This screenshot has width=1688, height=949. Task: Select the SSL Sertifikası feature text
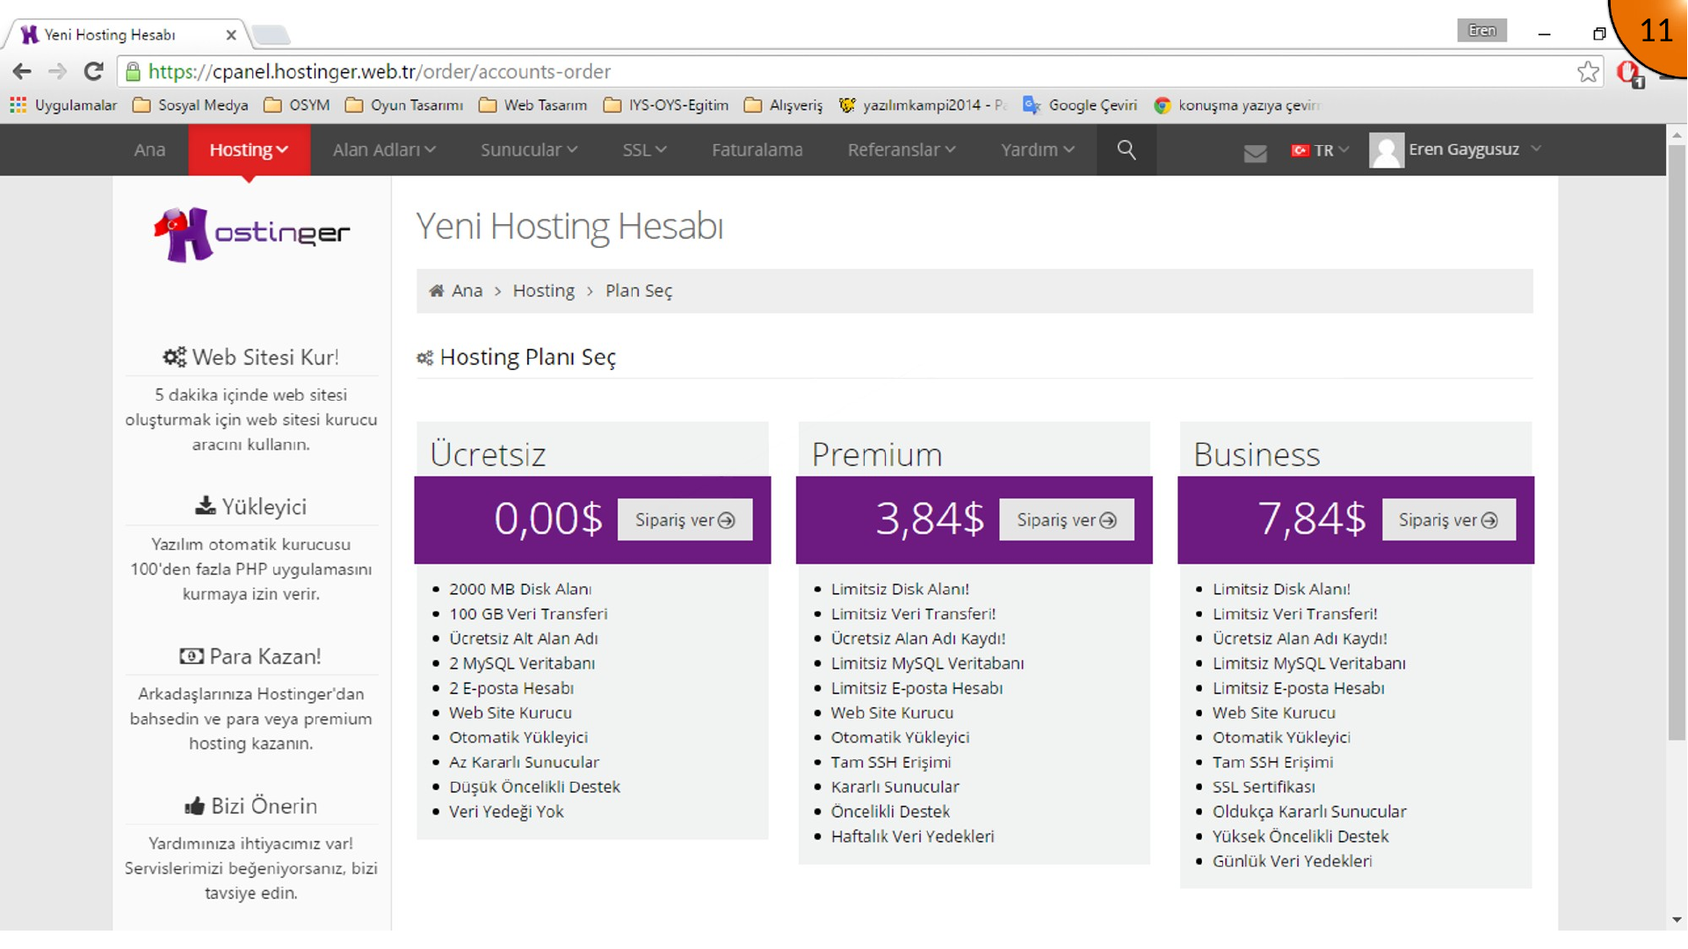pyautogui.click(x=1264, y=787)
